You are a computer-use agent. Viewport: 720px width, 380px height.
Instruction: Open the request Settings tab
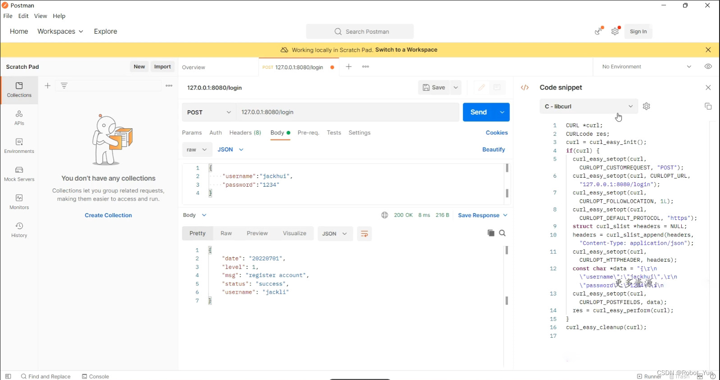(x=360, y=133)
